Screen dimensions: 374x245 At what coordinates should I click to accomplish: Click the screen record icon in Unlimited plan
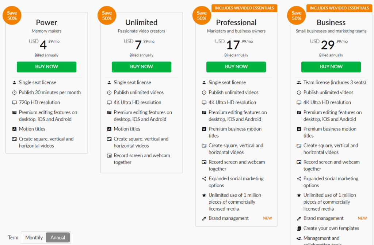(x=109, y=156)
